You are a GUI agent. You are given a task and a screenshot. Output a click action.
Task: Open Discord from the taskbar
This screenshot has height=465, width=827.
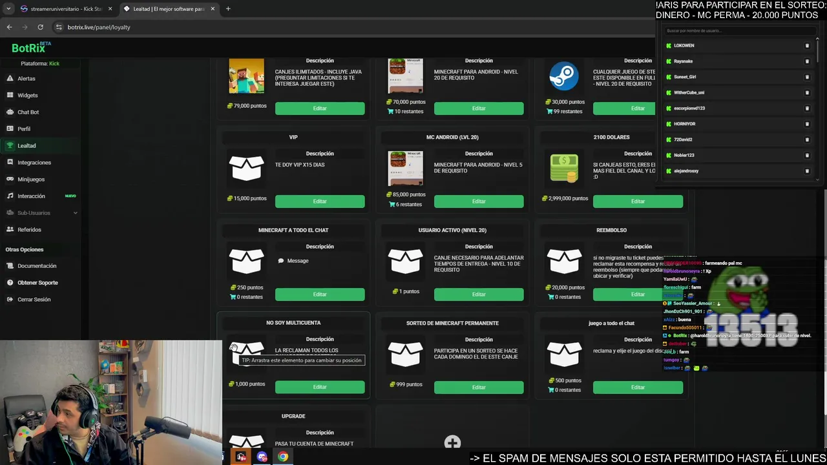[262, 457]
